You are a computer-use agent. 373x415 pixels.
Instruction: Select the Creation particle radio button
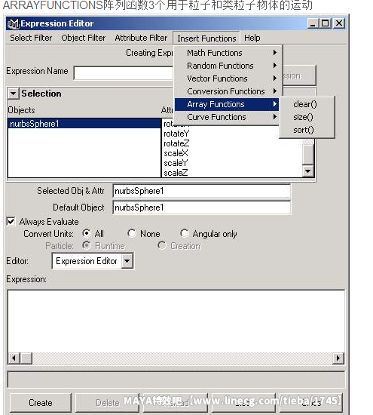point(162,245)
